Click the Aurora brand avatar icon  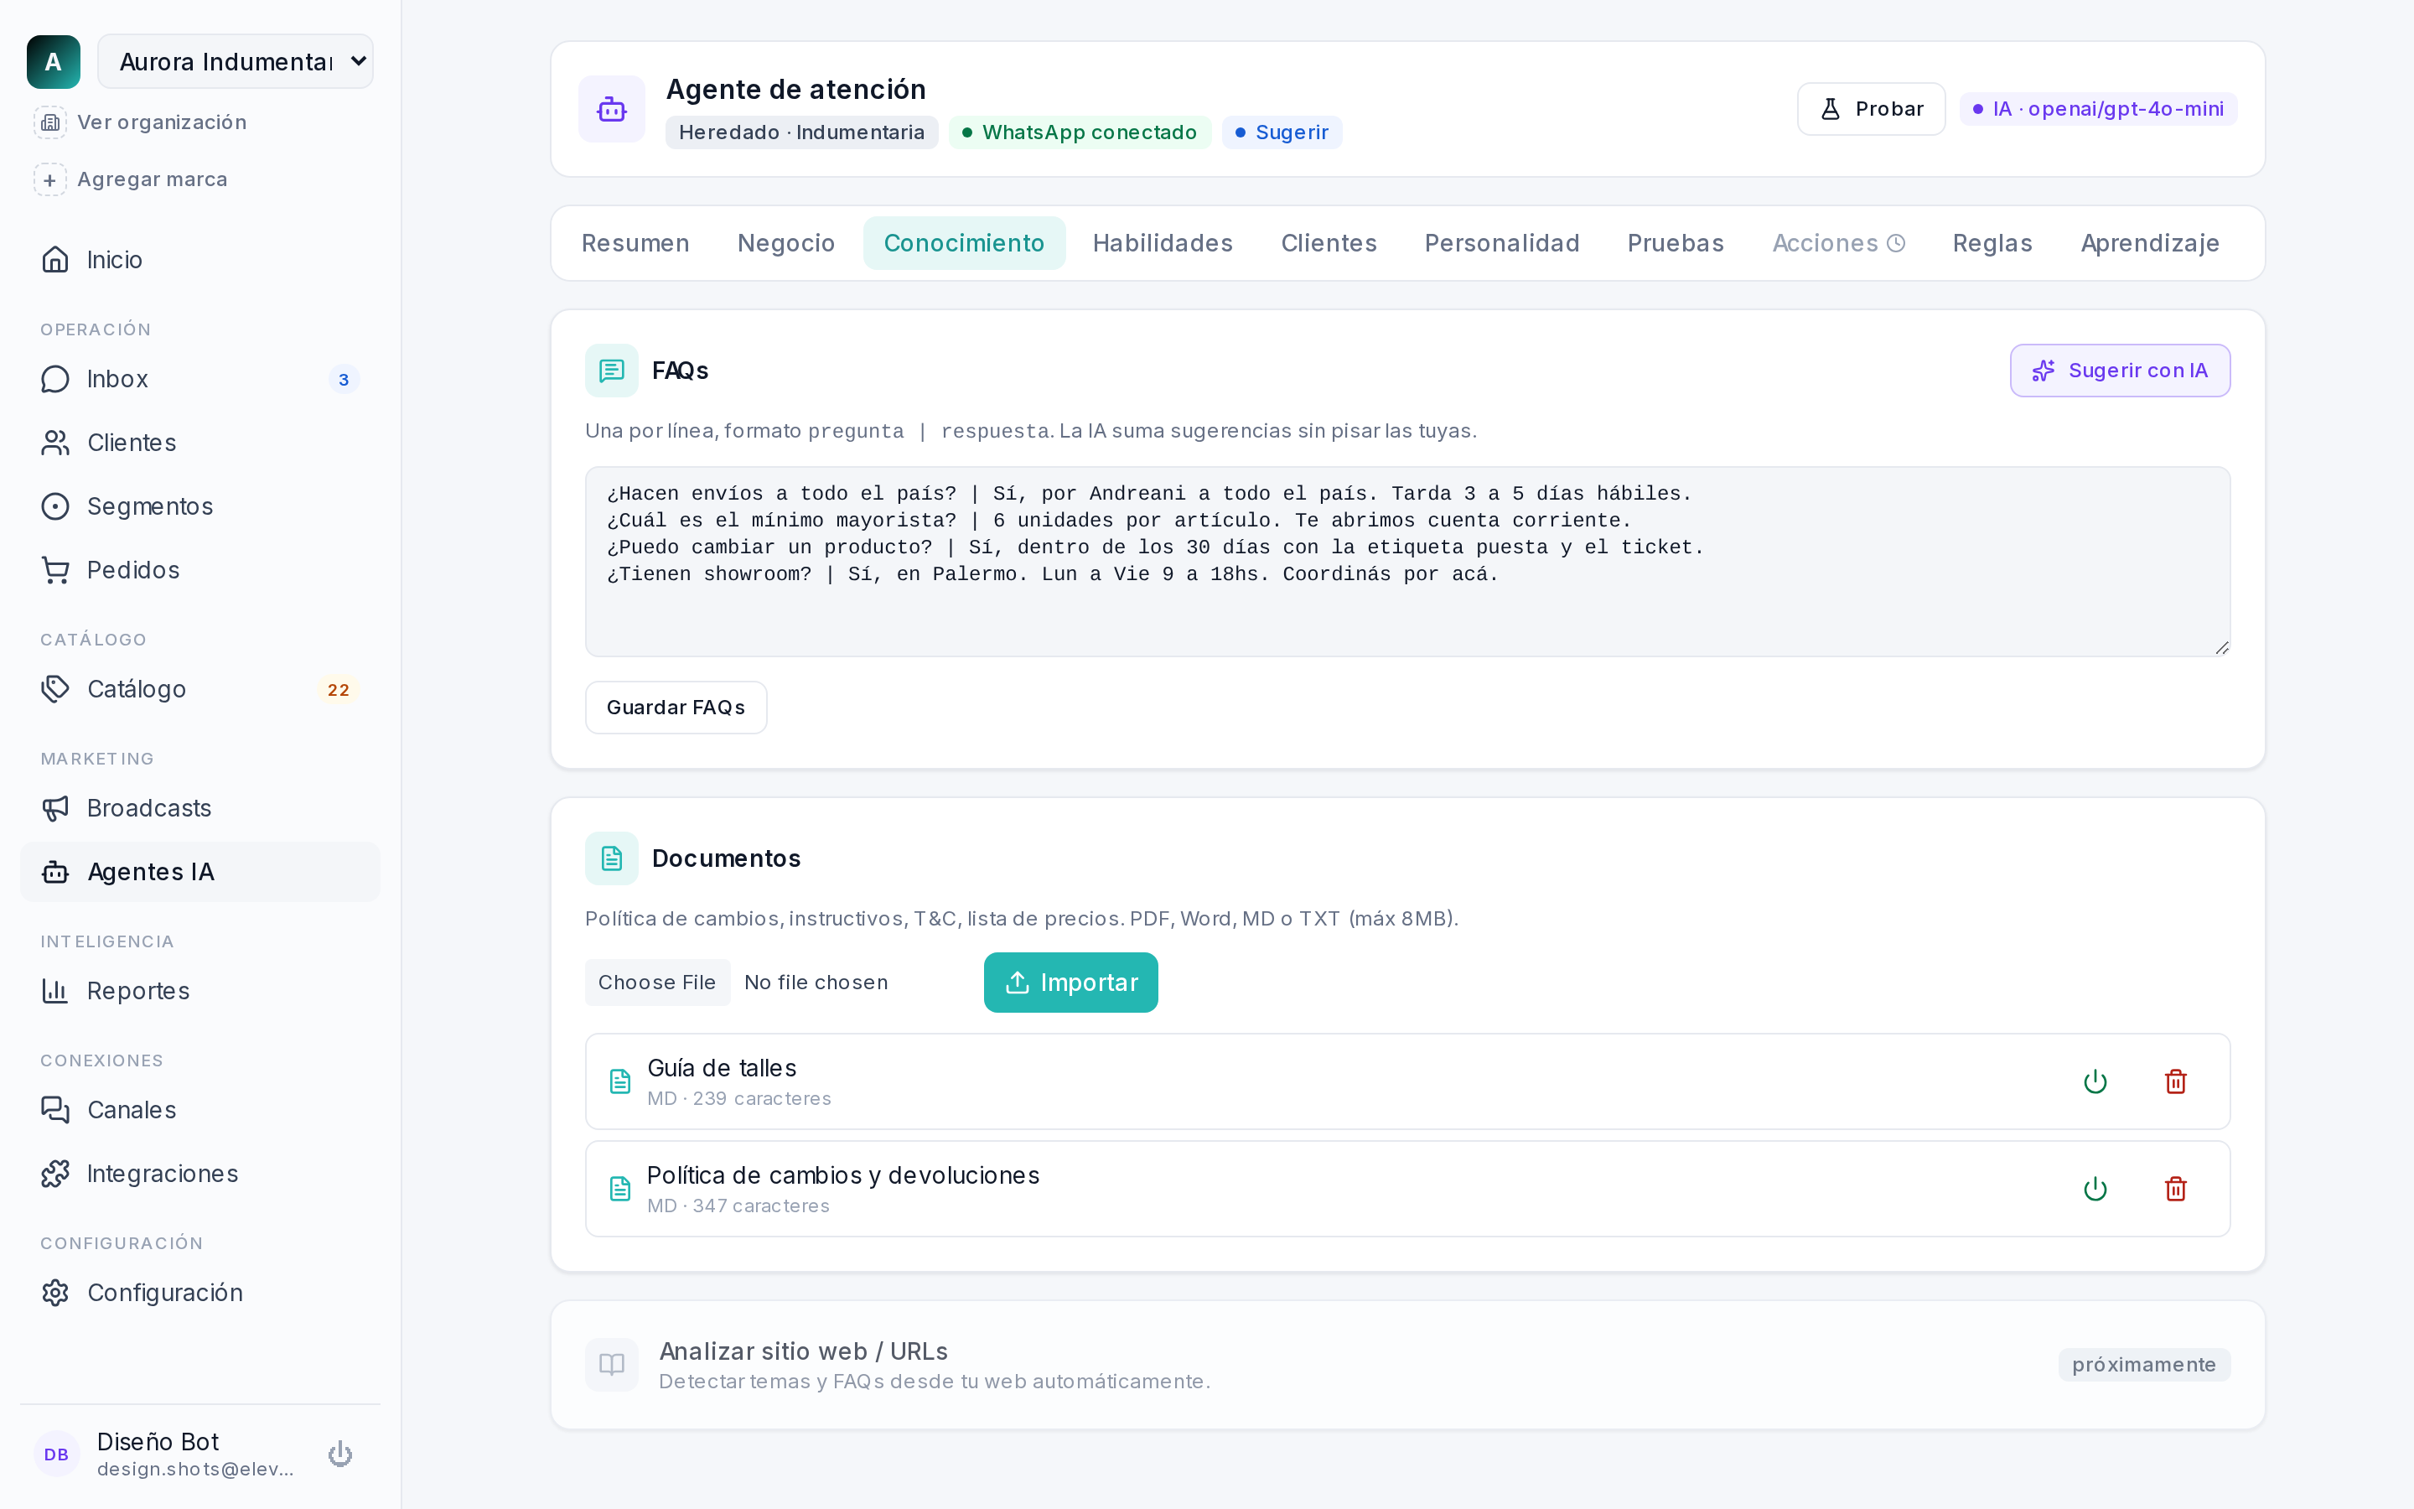tap(54, 62)
